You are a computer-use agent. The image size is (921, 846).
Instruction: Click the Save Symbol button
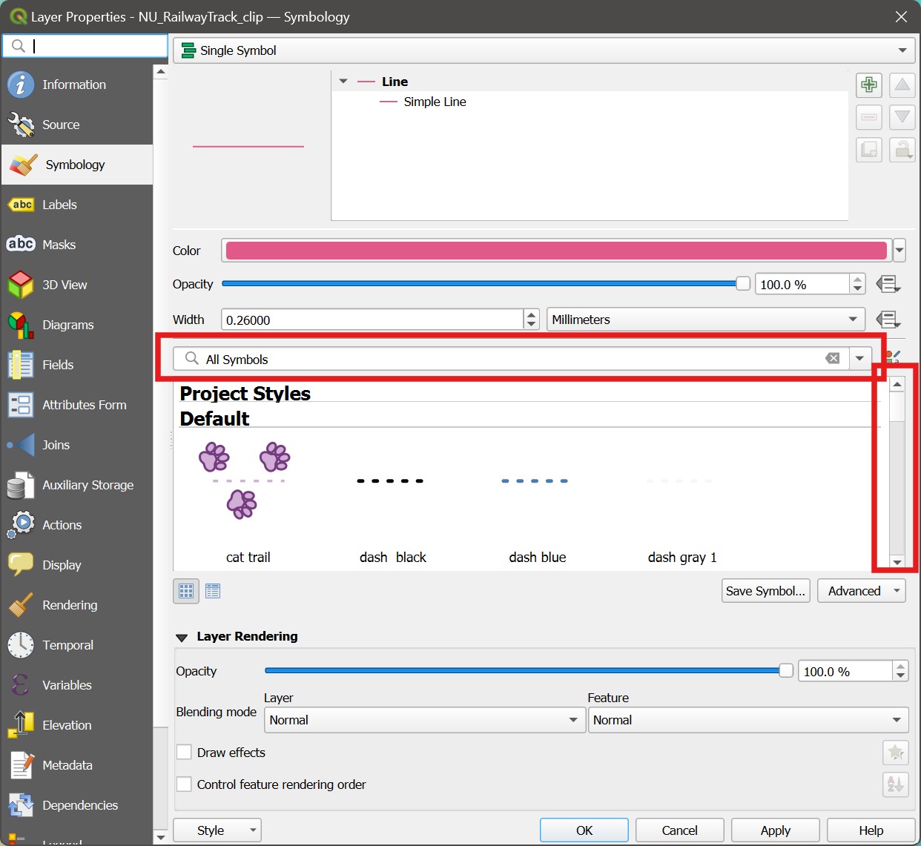pyautogui.click(x=765, y=591)
